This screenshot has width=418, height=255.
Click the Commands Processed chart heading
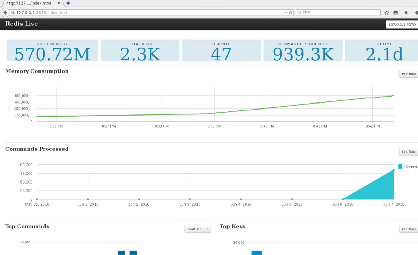click(x=37, y=149)
